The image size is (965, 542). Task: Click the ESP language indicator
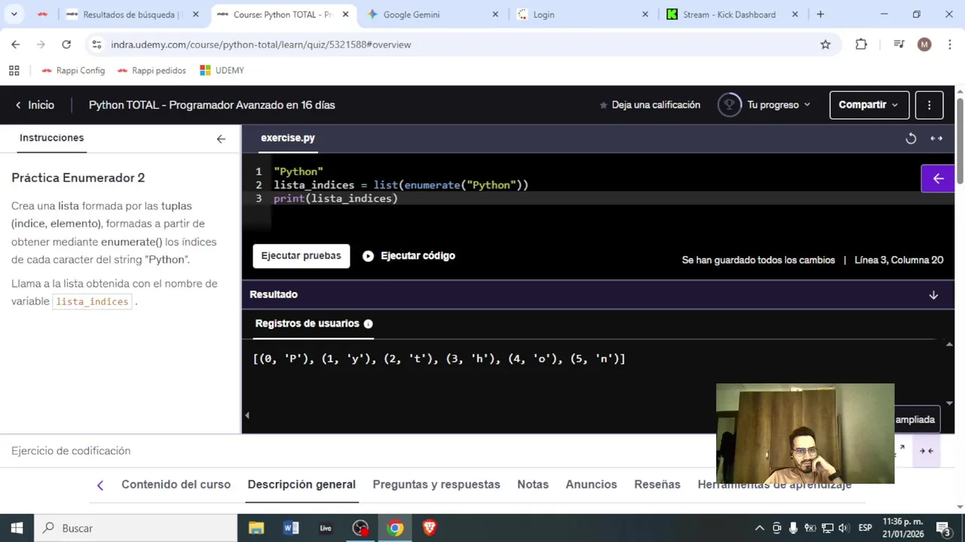point(865,528)
